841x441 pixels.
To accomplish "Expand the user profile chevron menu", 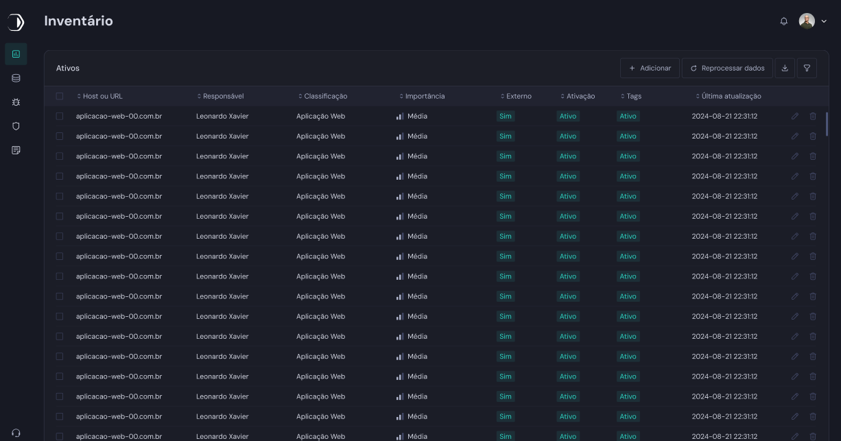I will [x=824, y=21].
